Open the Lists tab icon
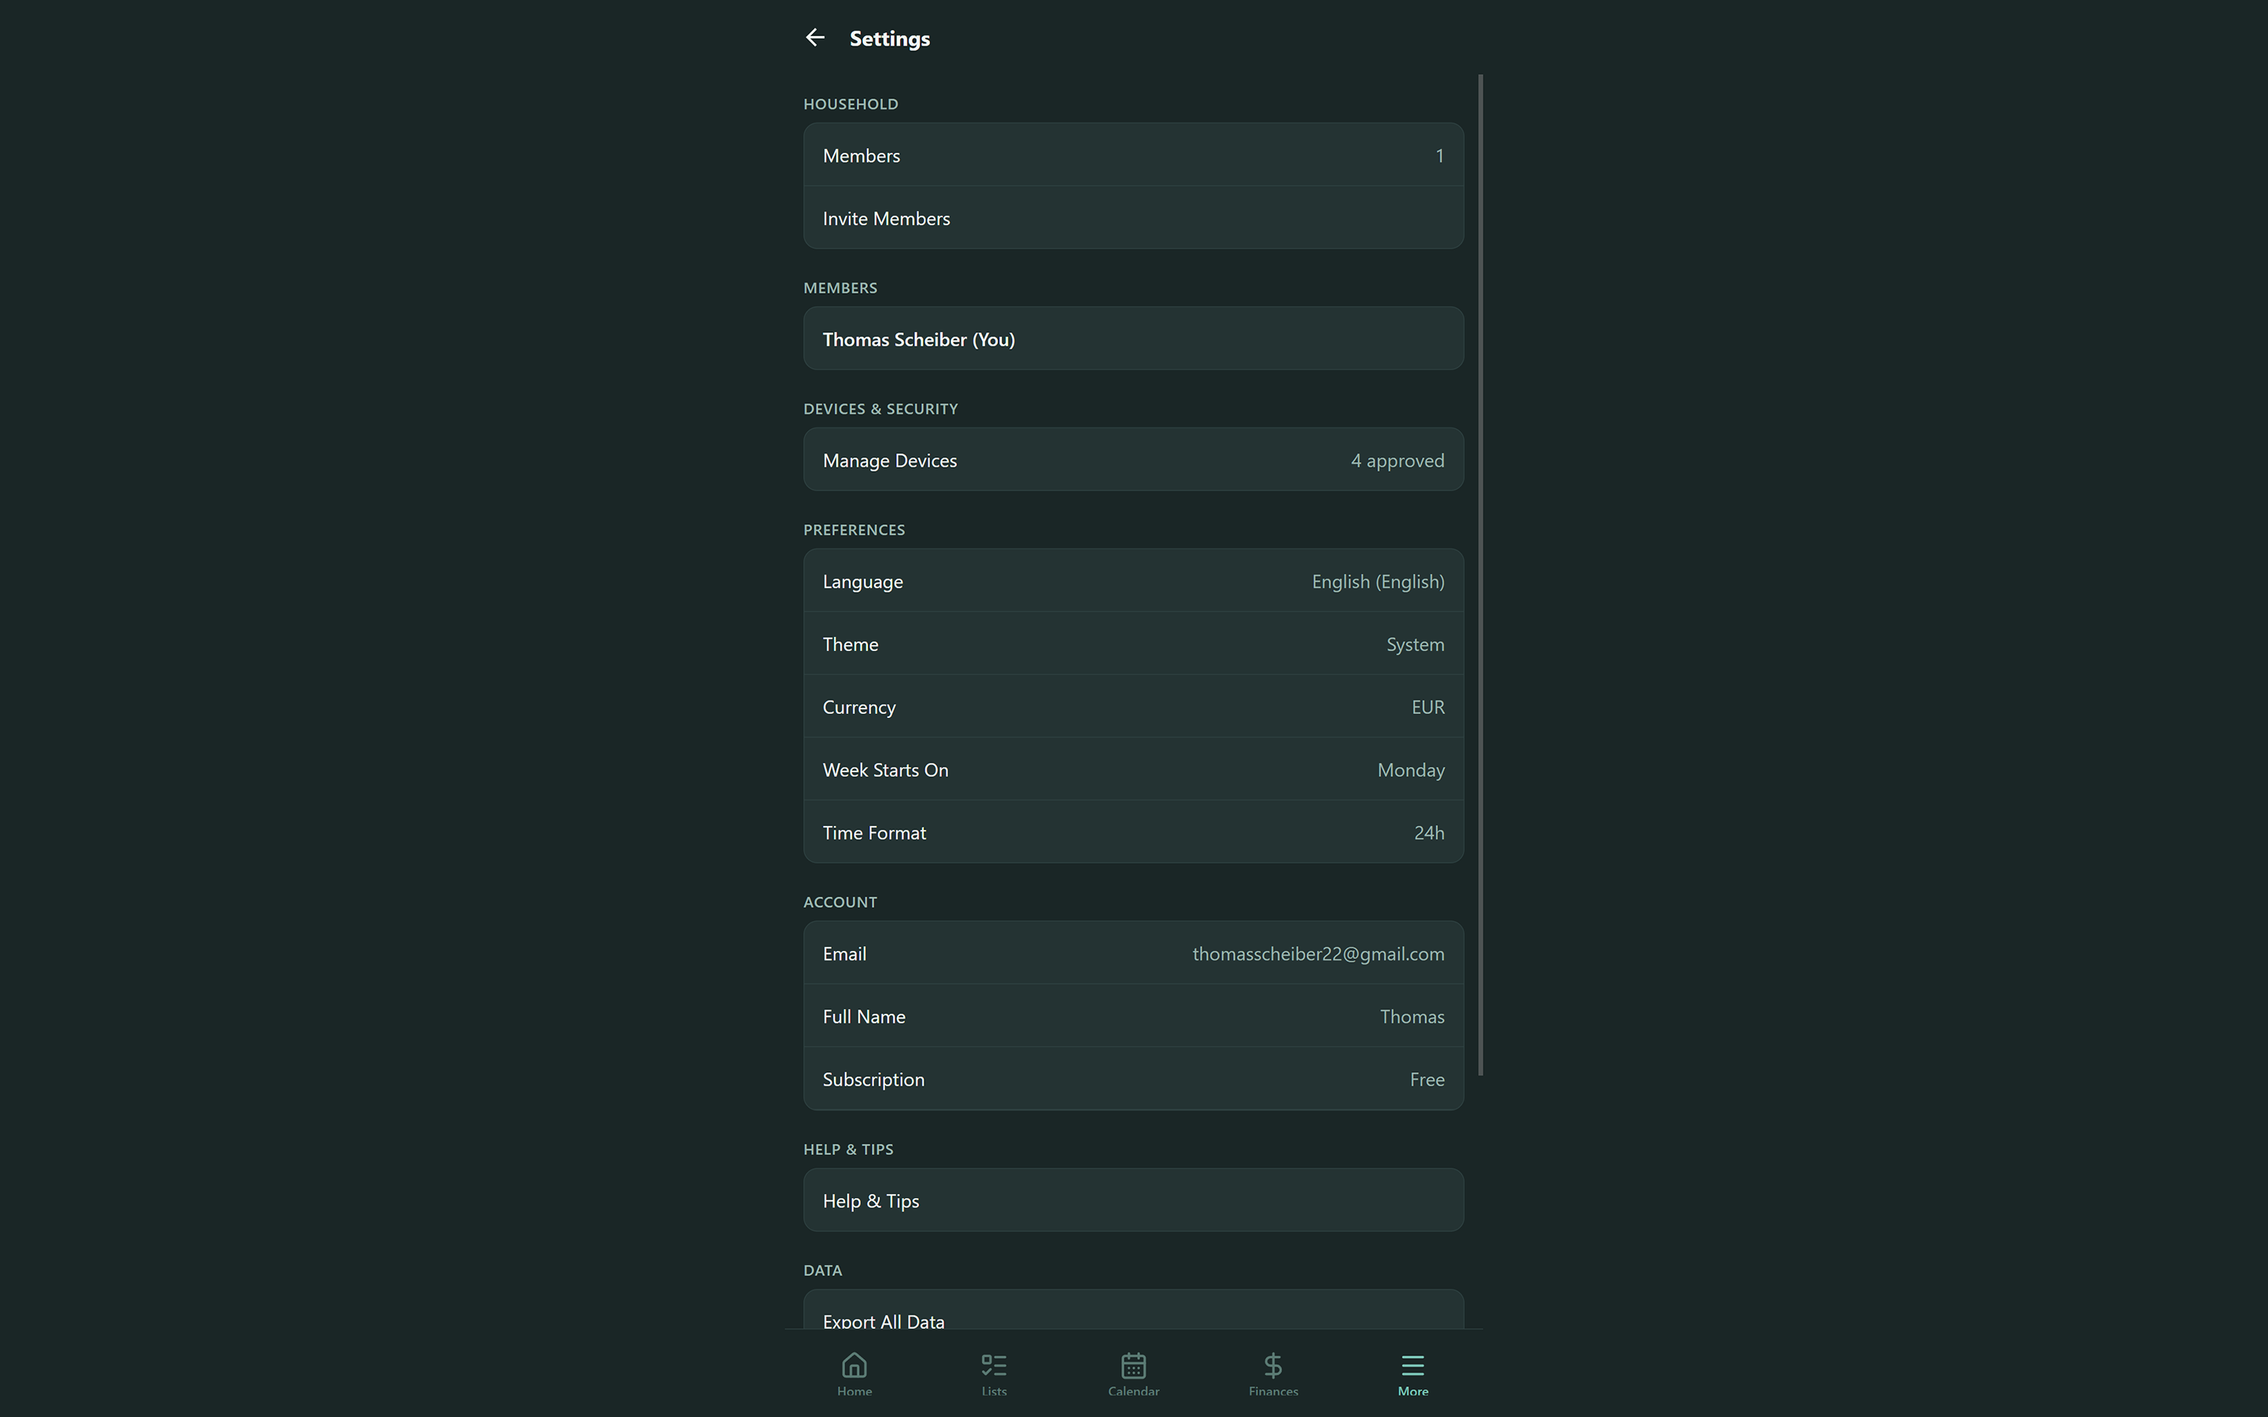This screenshot has width=2268, height=1417. [993, 1364]
